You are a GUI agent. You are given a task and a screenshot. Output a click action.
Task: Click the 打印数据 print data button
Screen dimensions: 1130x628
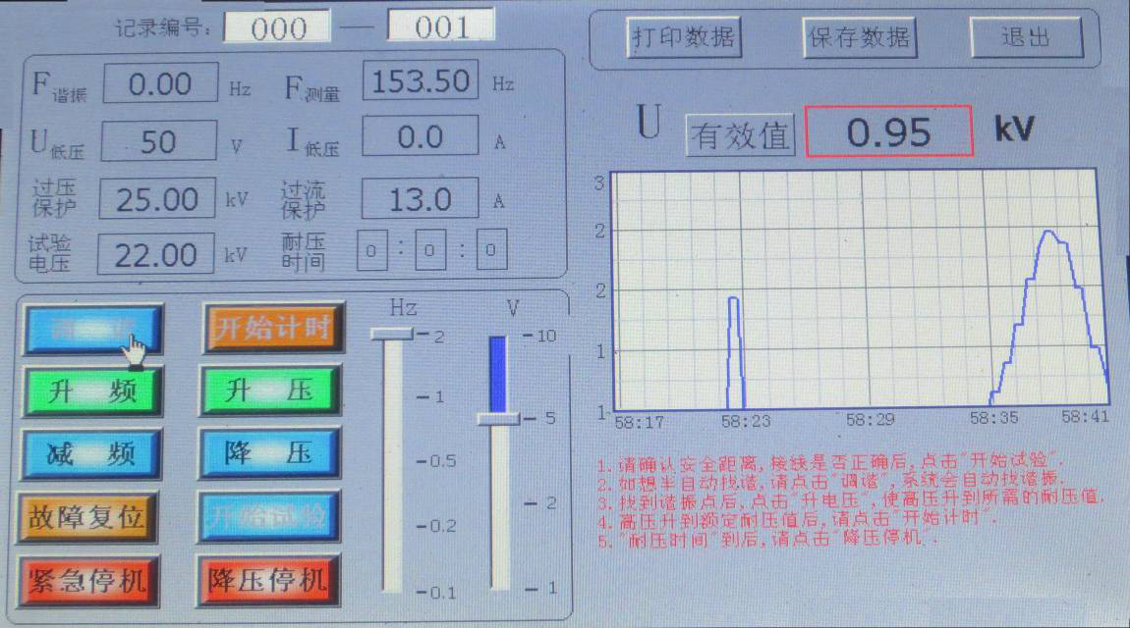coord(683,38)
